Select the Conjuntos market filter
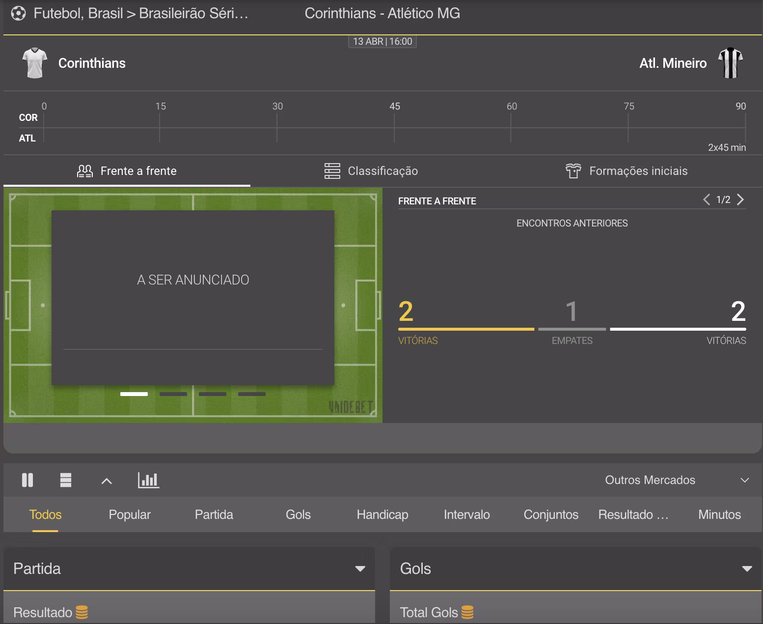763x624 pixels. [x=551, y=514]
